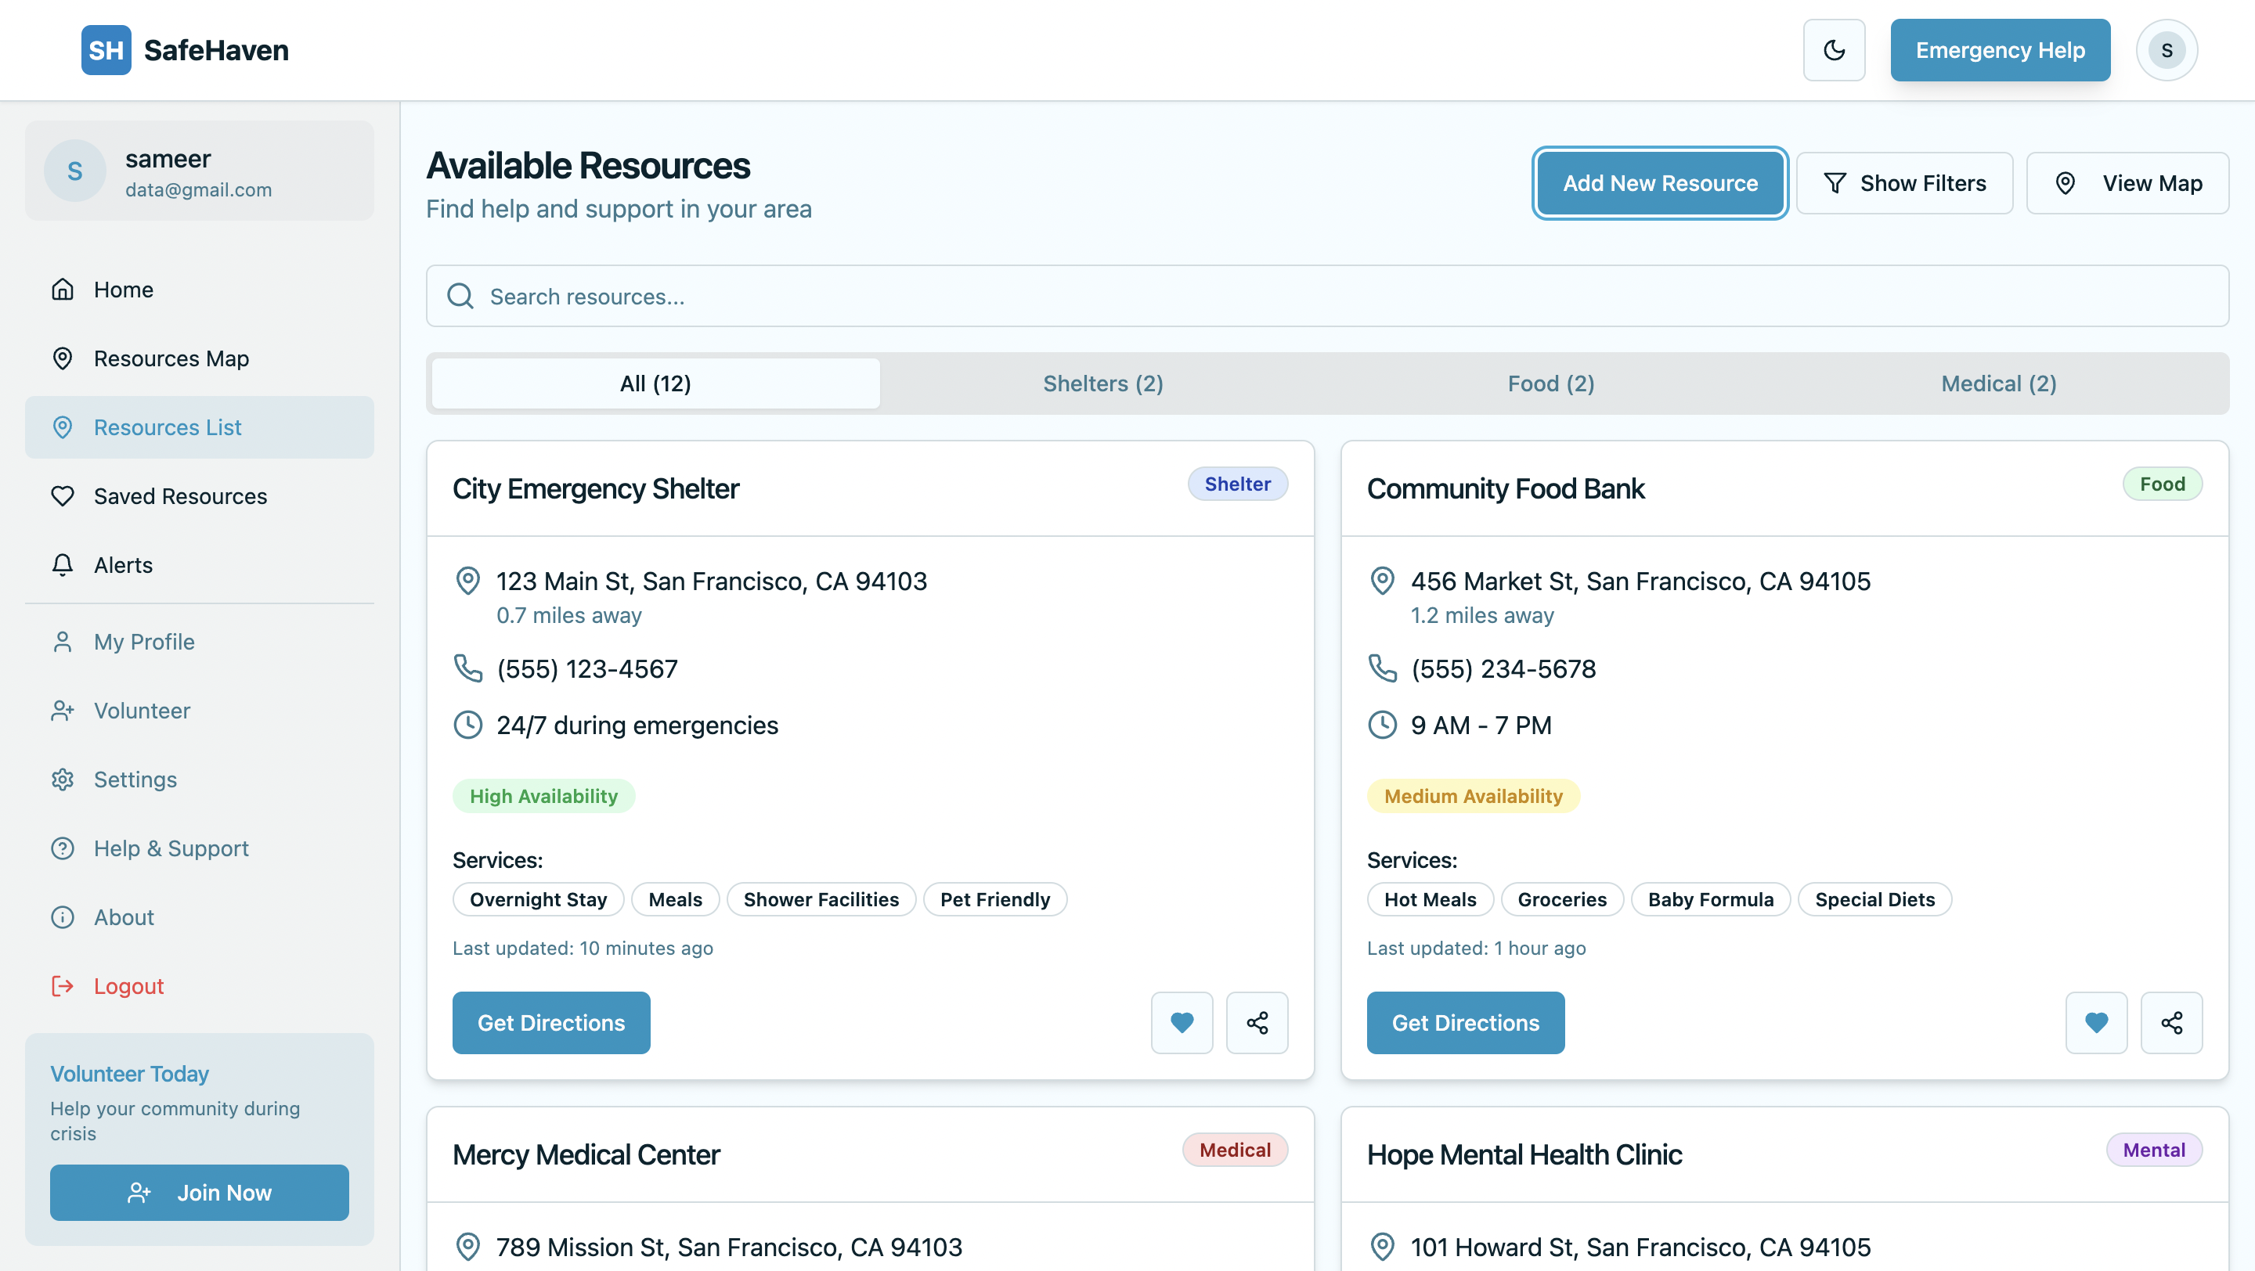Open Alerts bell in sidebar
The width and height of the screenshot is (2255, 1271).
pyautogui.click(x=123, y=565)
